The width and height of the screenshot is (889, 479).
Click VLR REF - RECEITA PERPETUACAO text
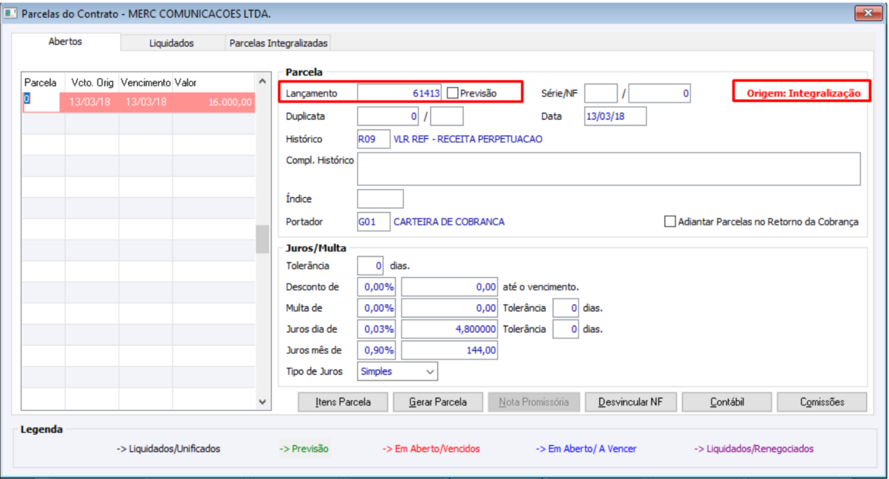point(468,139)
